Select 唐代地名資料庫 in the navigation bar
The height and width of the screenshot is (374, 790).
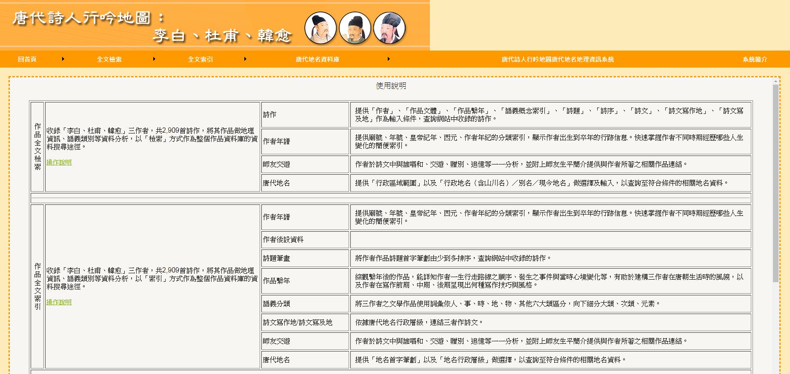point(318,59)
